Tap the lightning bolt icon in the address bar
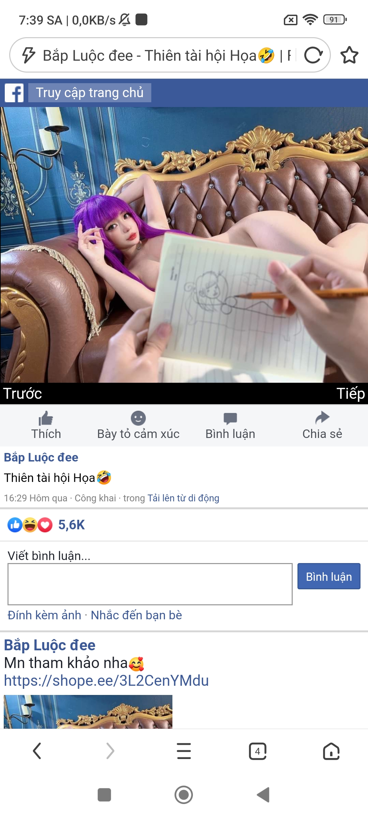Viewport: 368px width, 818px height. [28, 55]
